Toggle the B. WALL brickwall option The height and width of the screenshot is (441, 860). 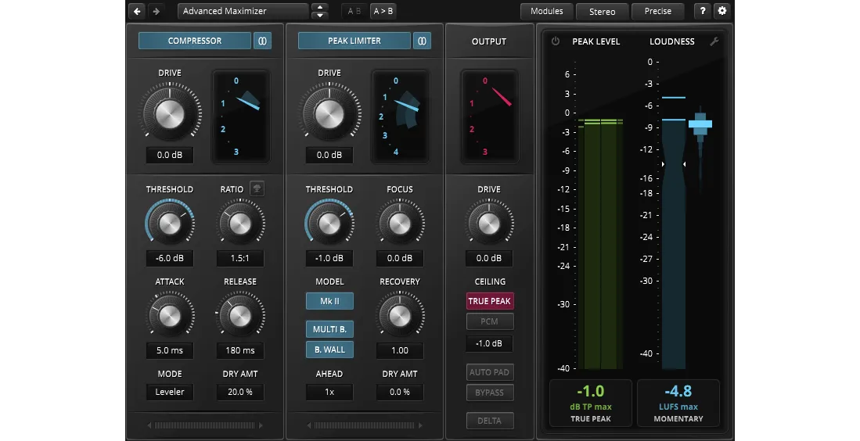click(x=329, y=350)
